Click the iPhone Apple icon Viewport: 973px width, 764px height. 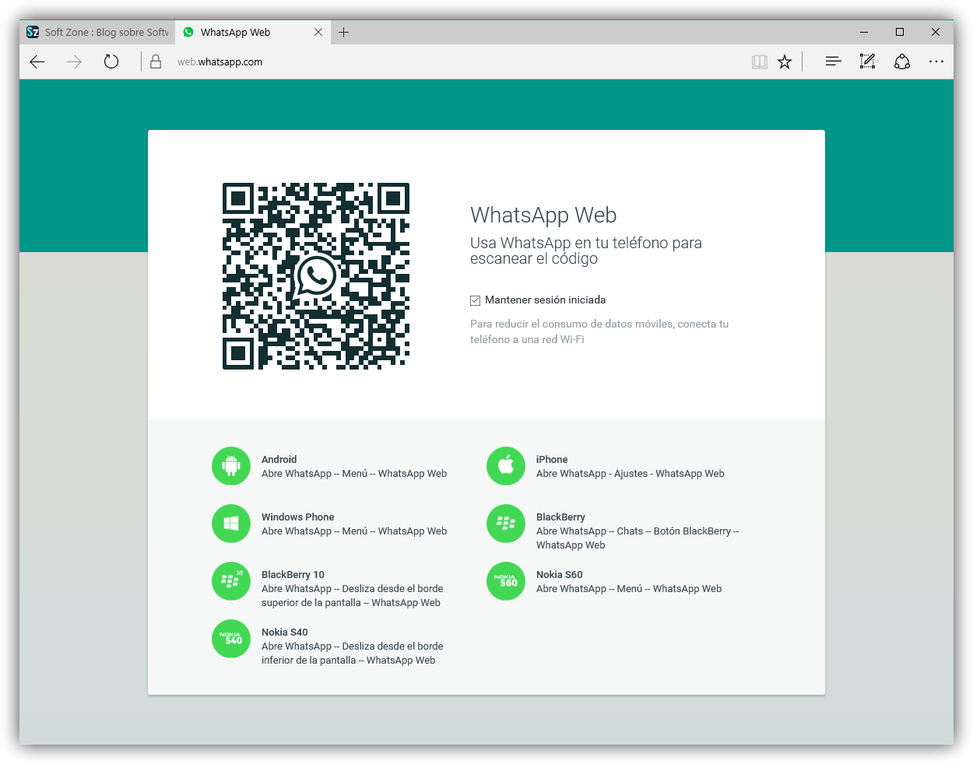click(506, 466)
